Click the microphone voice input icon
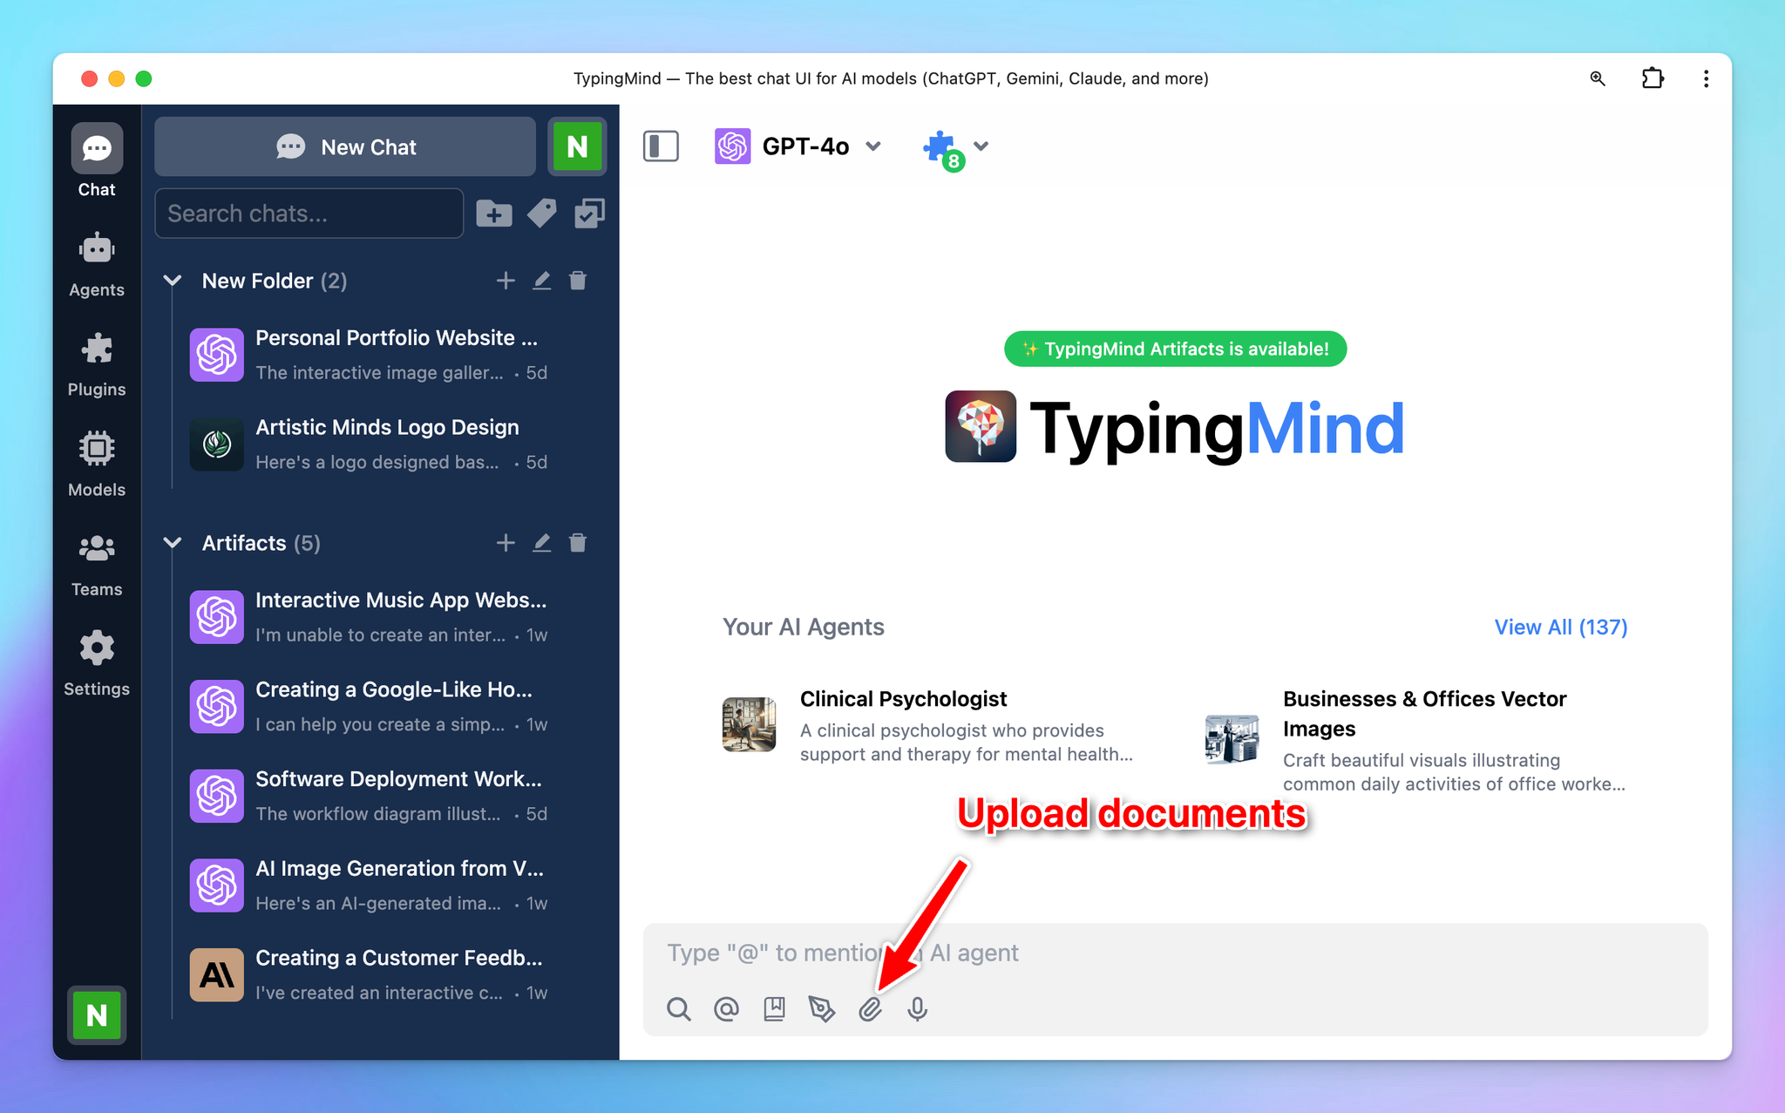Screen dimensions: 1785x1113 (917, 1009)
